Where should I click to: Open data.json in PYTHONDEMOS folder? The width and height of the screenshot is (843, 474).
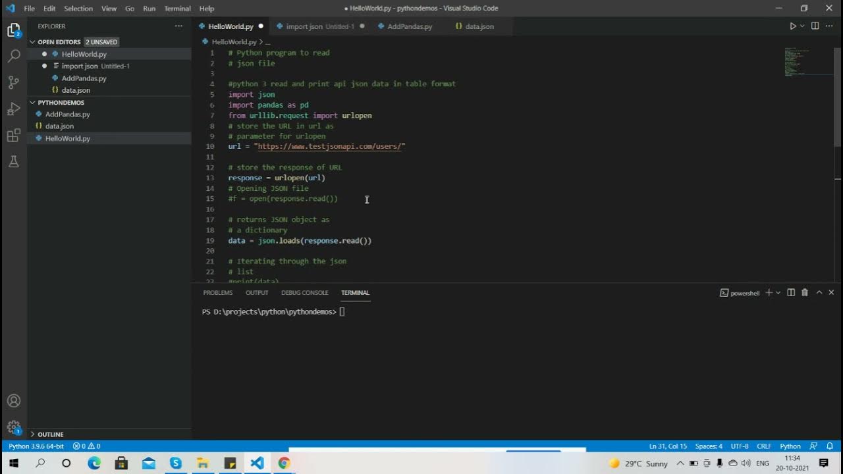tap(109, 126)
